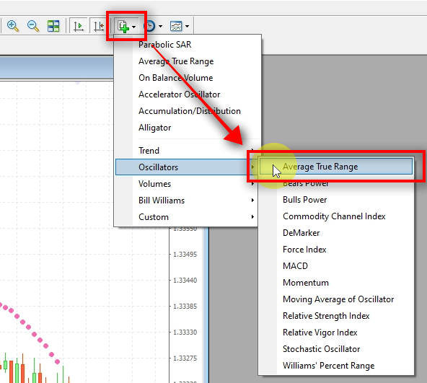Click the Templates chart icon
The image size is (427, 383).
pyautogui.click(x=176, y=26)
